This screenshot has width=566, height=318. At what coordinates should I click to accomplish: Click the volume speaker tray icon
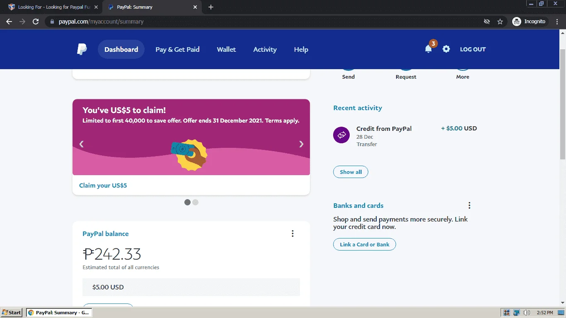click(527, 313)
